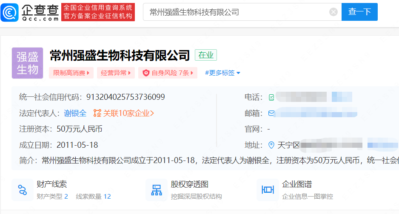Click 财产类型 2 count
399x214 pixels.
tap(52, 197)
